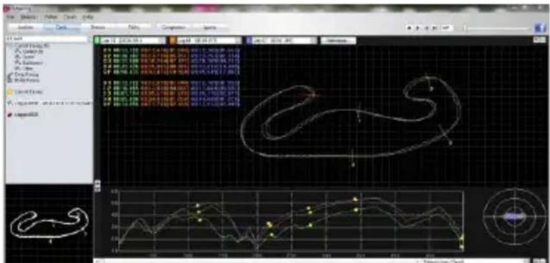This screenshot has height=263, width=550.
Task: Click the third playback control icon
Action: (426, 28)
